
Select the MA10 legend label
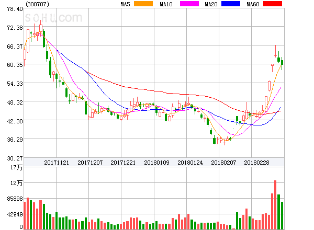coord(166,4)
